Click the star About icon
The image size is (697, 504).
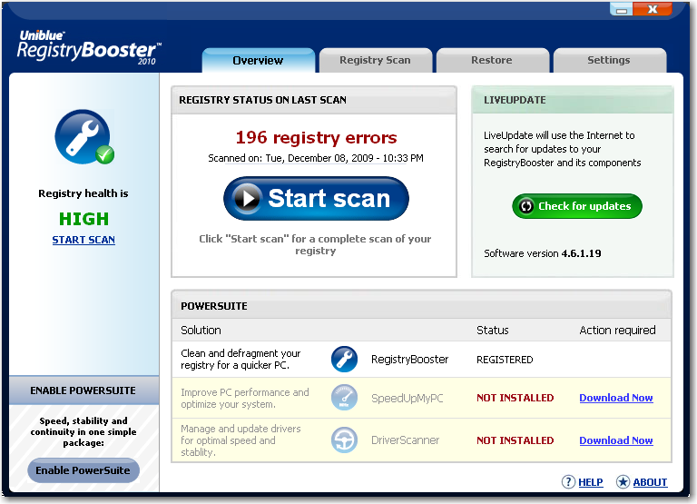[623, 482]
